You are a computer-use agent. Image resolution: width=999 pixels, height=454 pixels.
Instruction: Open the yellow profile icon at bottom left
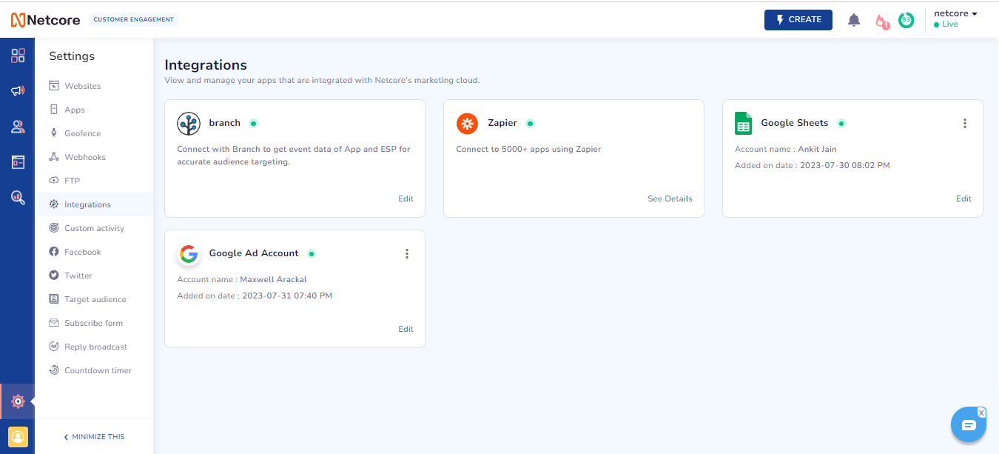18,436
